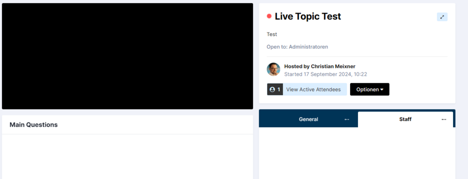This screenshot has height=179, width=468.
Task: Open the Staff tab ellipsis menu
Action: coord(444,120)
